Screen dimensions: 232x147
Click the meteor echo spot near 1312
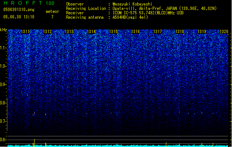[46, 114]
